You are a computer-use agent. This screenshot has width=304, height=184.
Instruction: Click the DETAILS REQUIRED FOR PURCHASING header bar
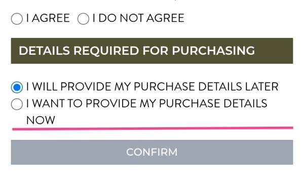coord(152,51)
